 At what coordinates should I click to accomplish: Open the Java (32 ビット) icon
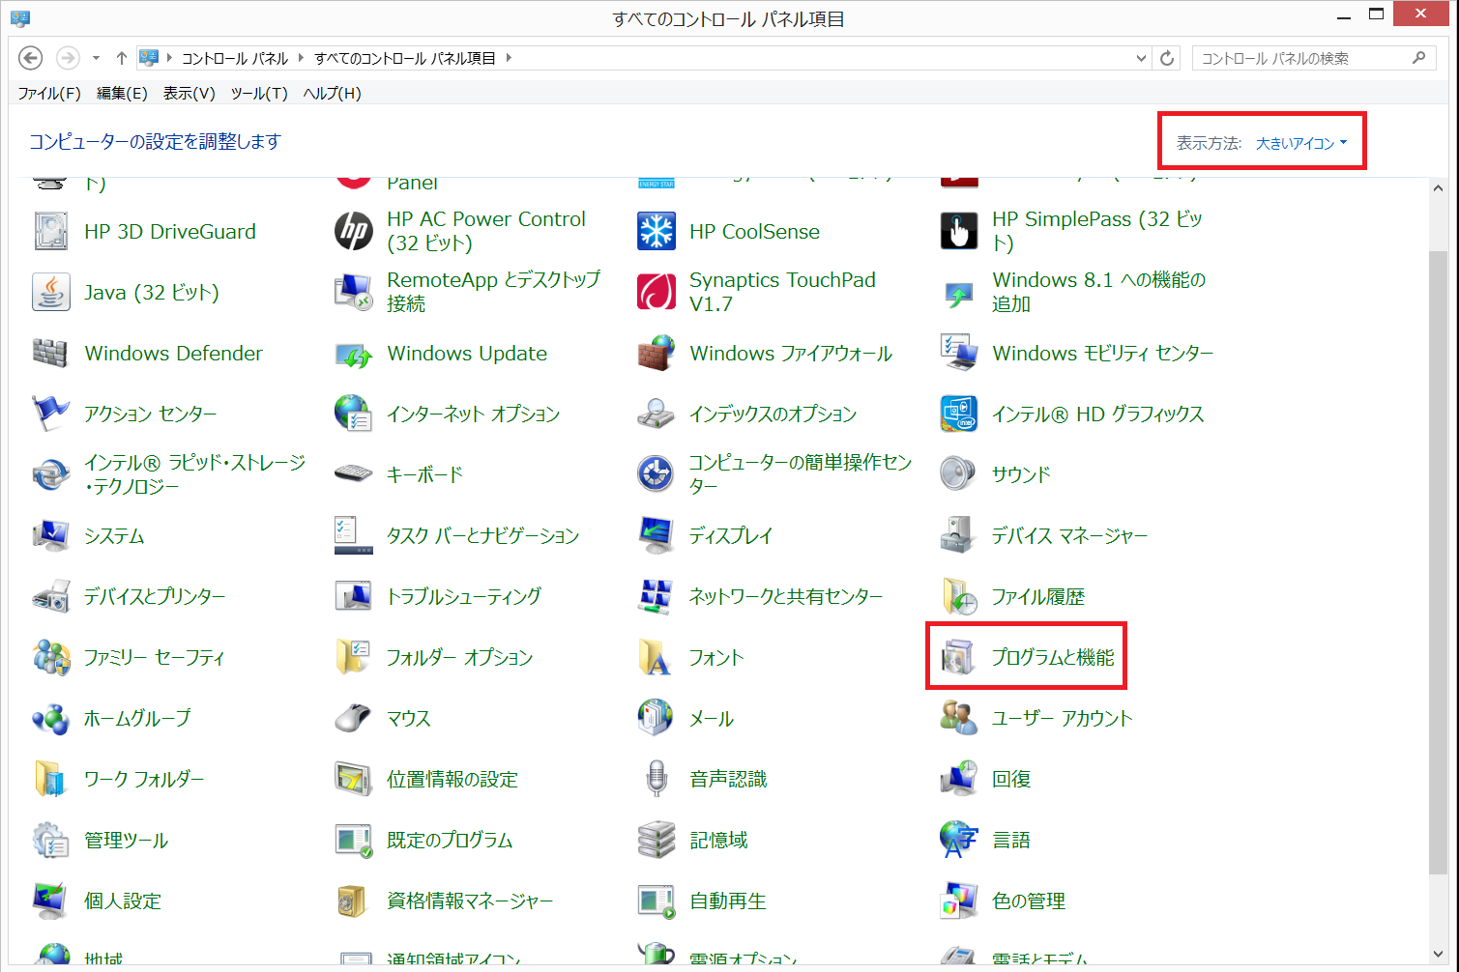pyautogui.click(x=50, y=293)
